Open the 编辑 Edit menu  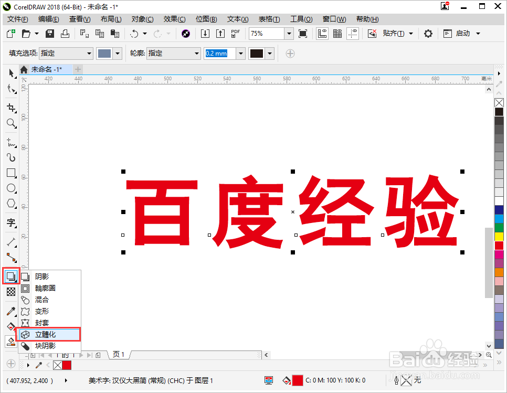[48, 19]
